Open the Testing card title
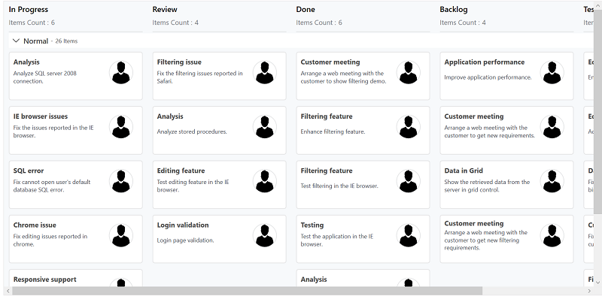602x305 pixels. click(x=312, y=225)
